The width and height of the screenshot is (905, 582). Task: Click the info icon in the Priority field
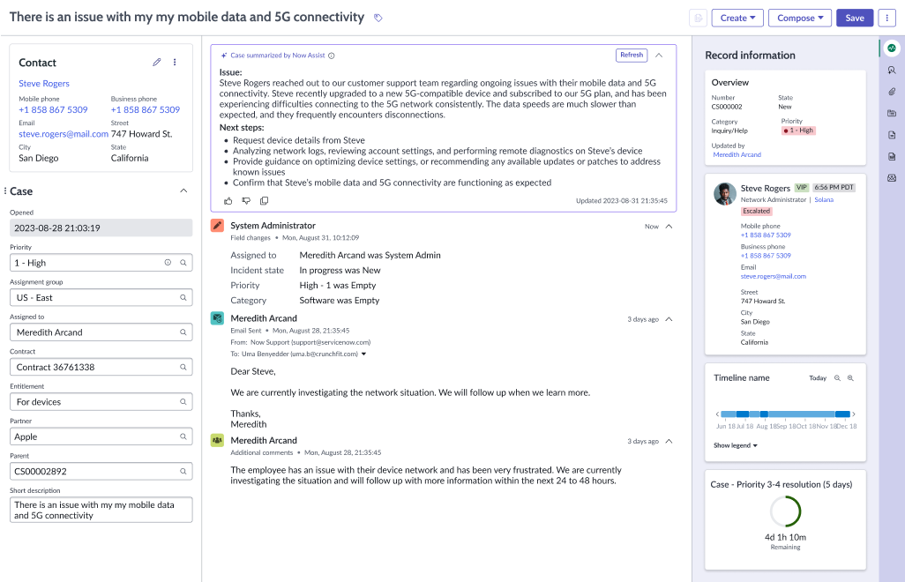pos(168,263)
